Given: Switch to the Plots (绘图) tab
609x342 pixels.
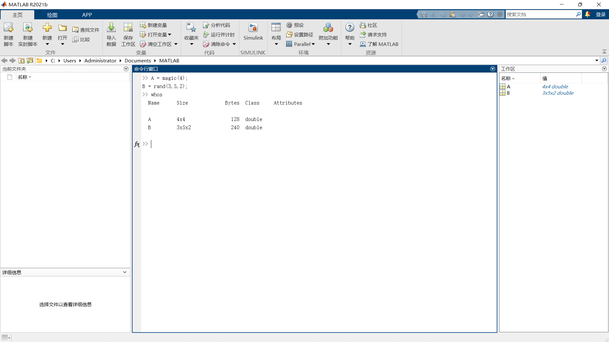Looking at the screenshot, I should click(52, 15).
